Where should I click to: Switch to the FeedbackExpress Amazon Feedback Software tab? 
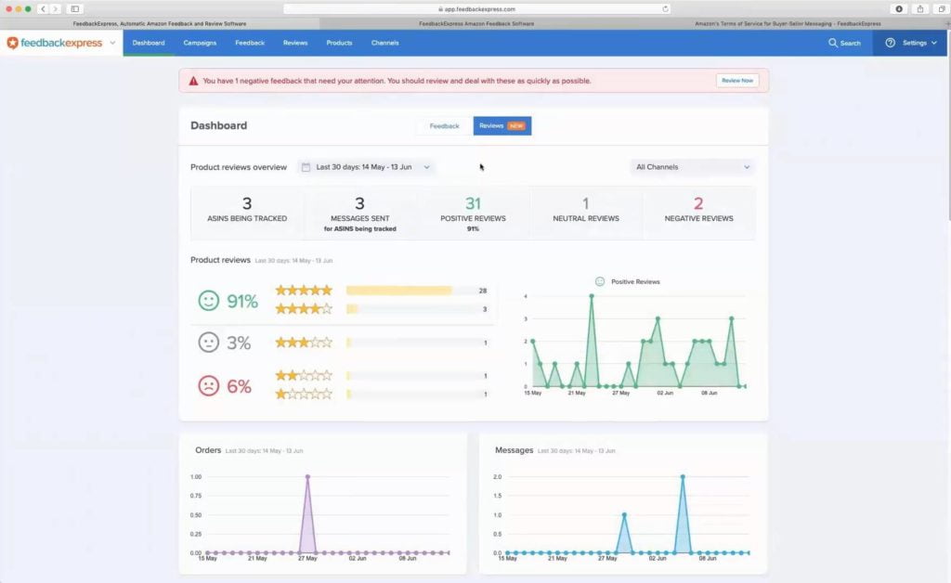pos(476,23)
